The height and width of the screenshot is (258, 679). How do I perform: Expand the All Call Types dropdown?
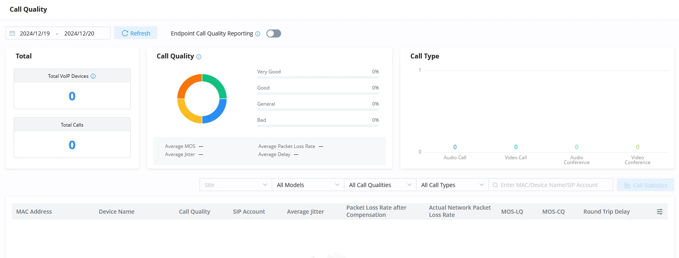pos(452,185)
